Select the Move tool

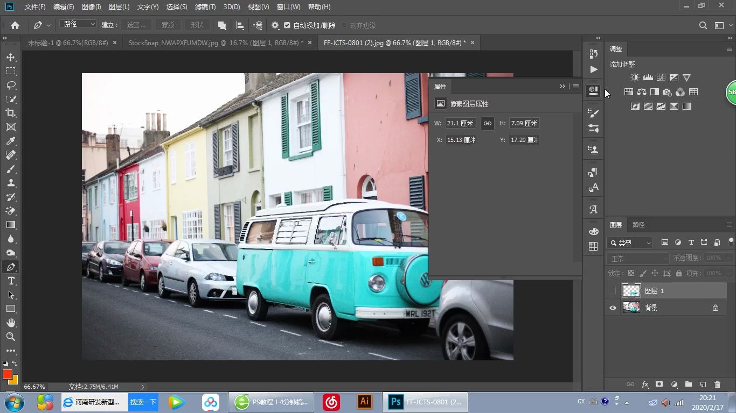click(x=11, y=57)
